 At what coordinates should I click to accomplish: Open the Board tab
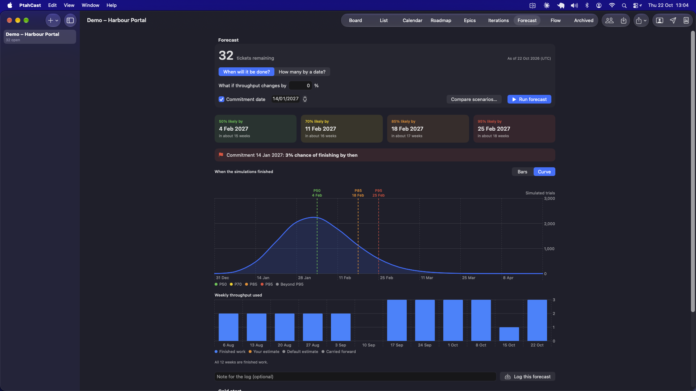coord(355,21)
